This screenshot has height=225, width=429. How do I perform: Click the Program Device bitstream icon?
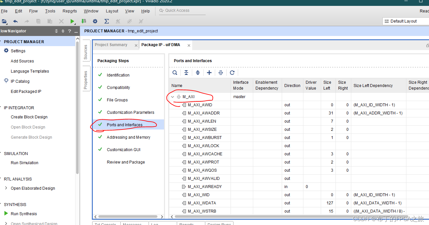84,21
